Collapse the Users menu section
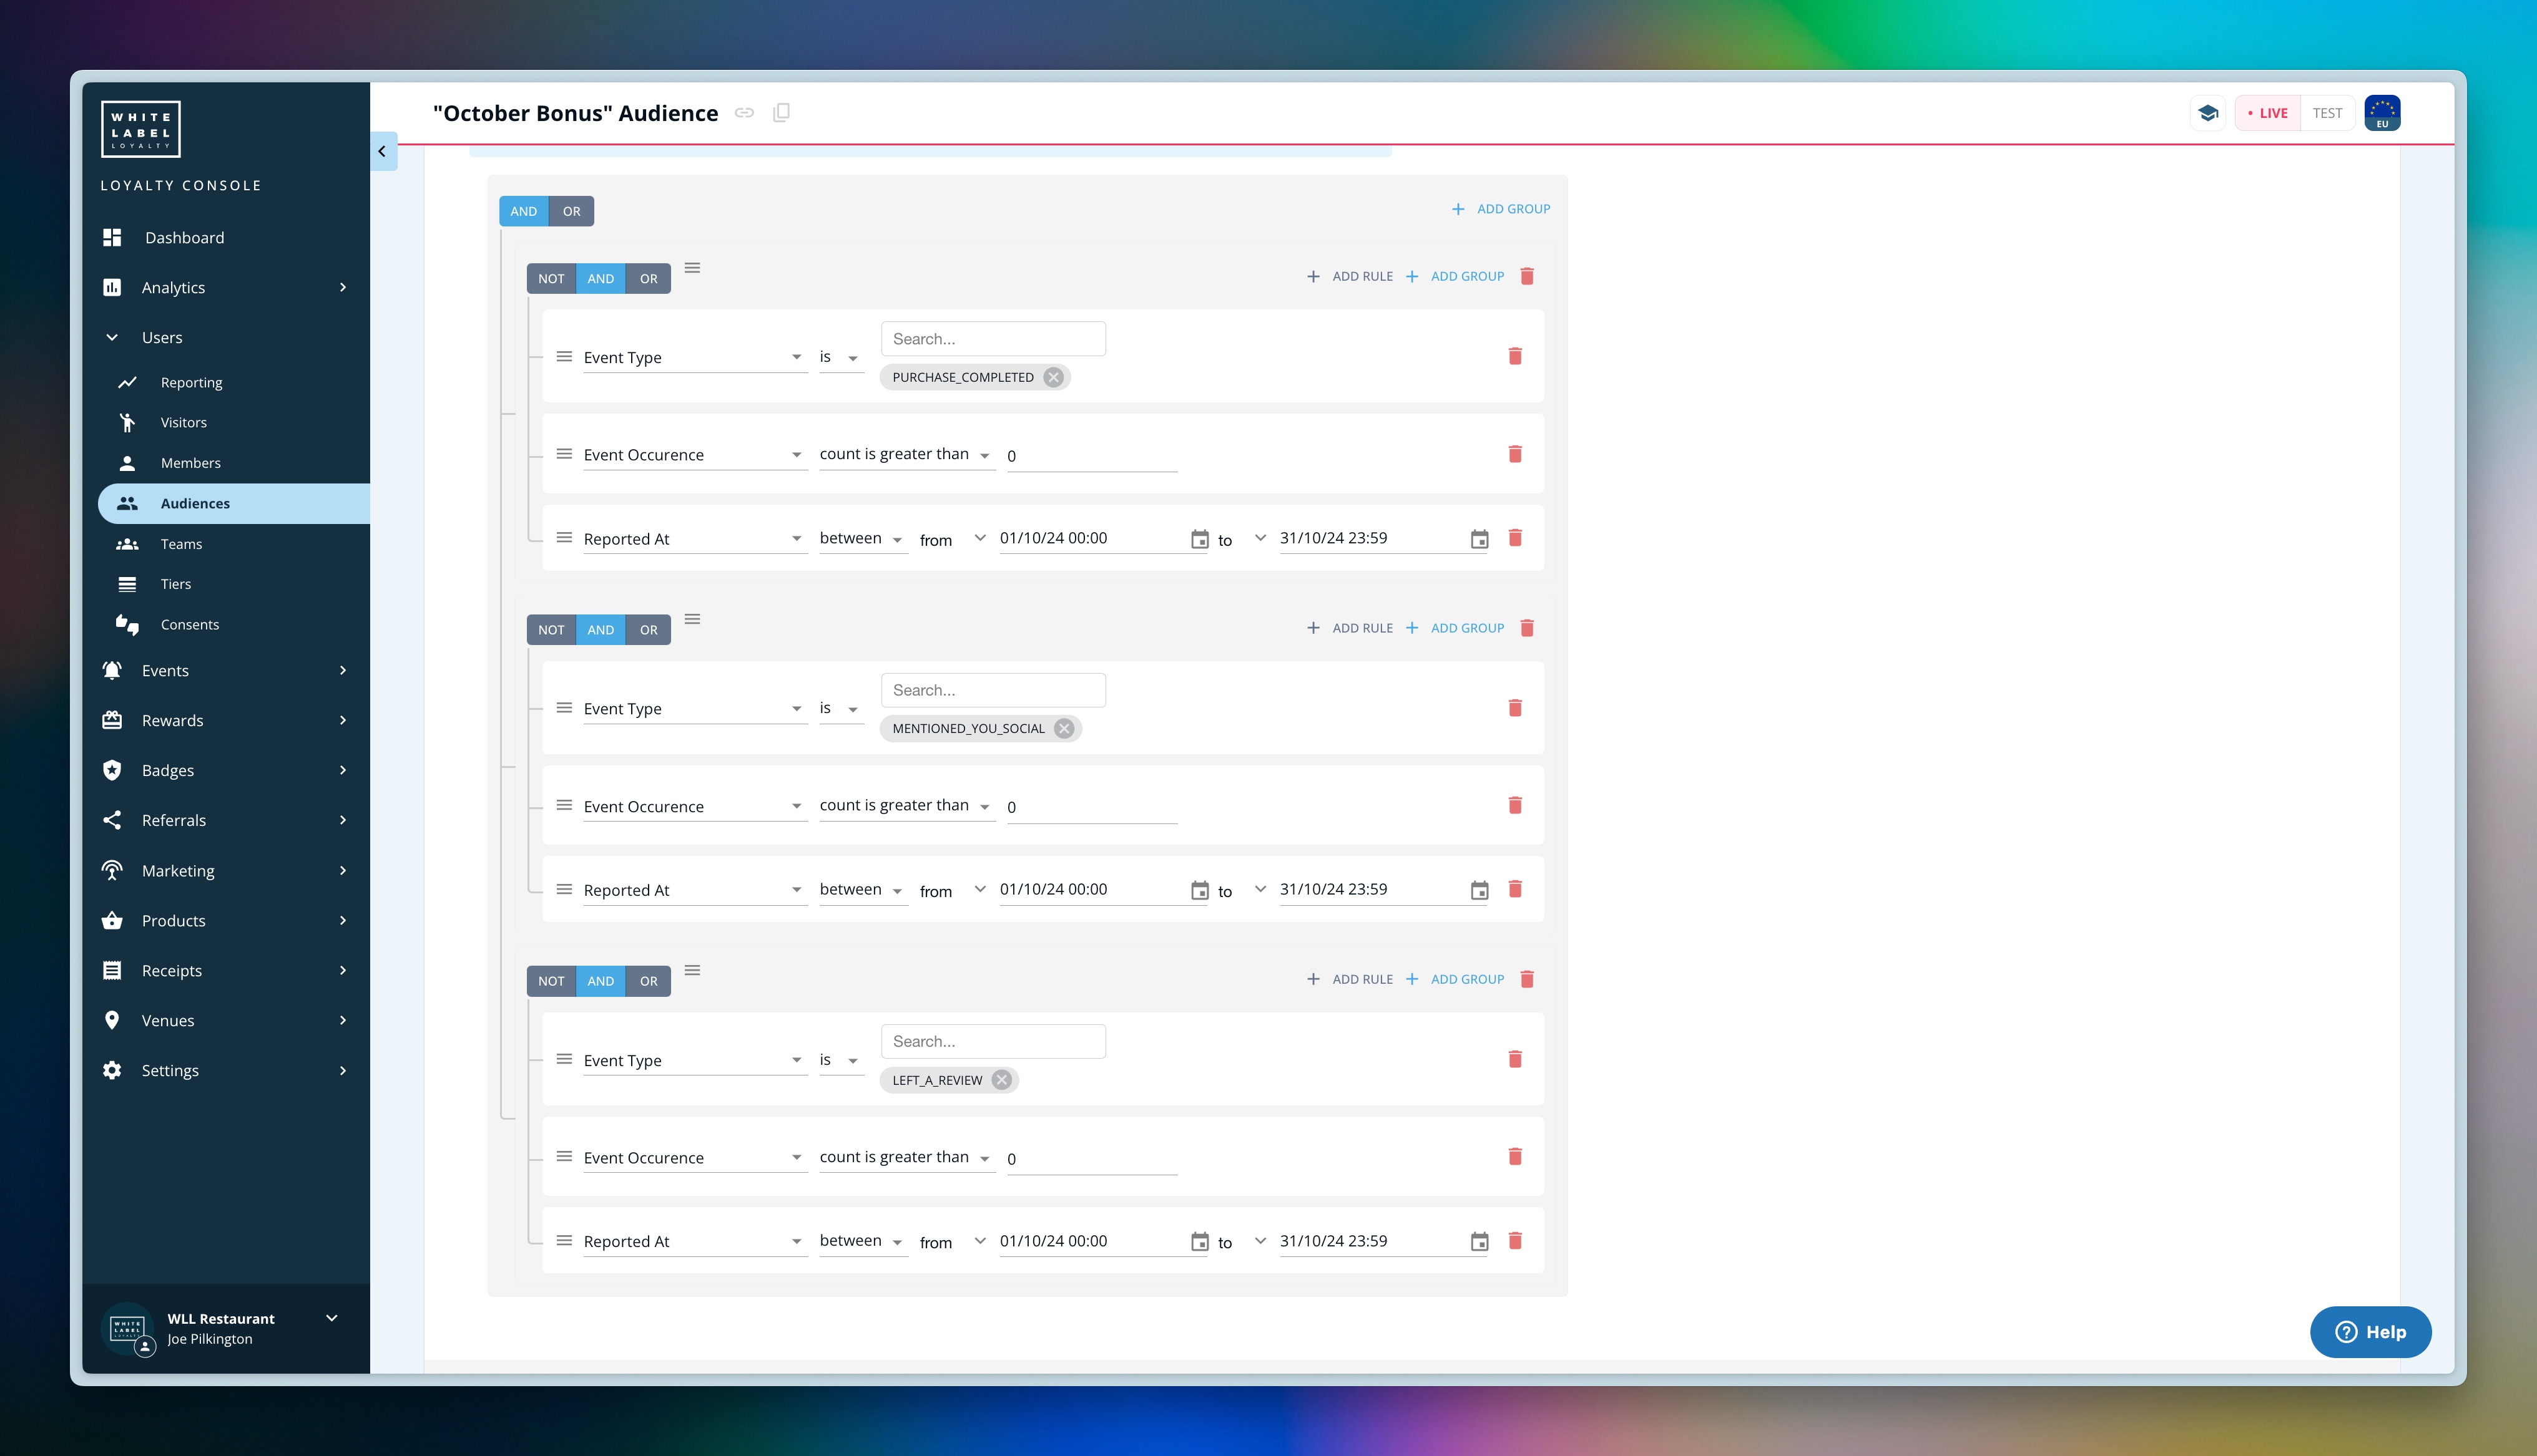The height and width of the screenshot is (1456, 2537). coord(227,338)
